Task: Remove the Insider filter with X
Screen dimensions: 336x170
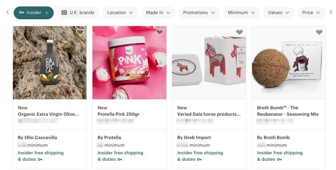Action: pyautogui.click(x=47, y=13)
